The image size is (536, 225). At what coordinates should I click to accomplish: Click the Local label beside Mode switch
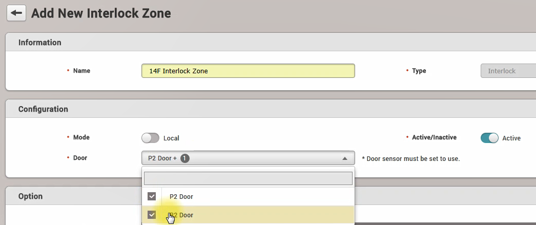[171, 138]
